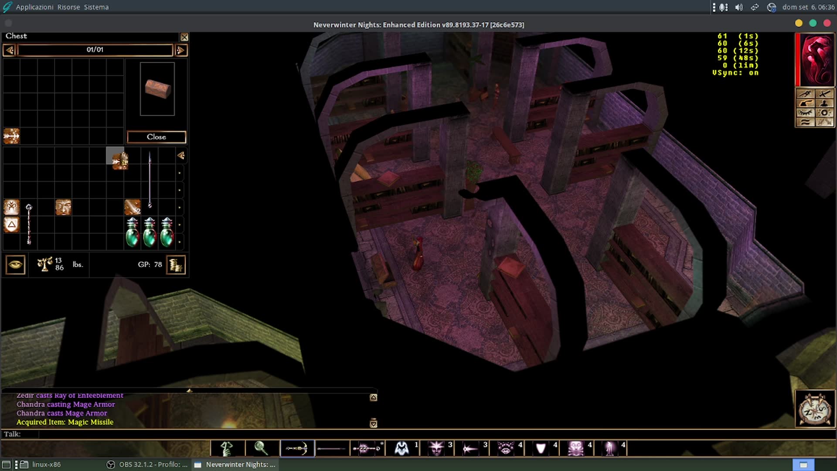This screenshot has width=837, height=471.
Task: Select the first green potion bottle
Action: (133, 232)
